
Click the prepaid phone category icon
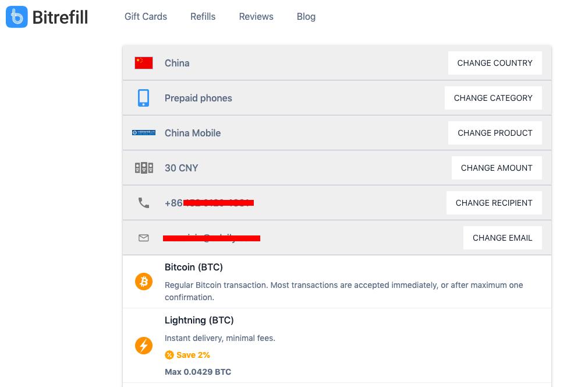point(144,97)
